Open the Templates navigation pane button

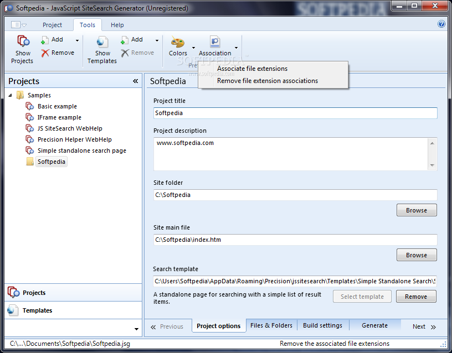[x=73, y=310]
